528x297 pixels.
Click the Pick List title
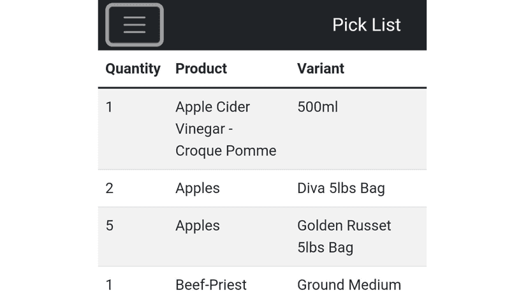[367, 25]
